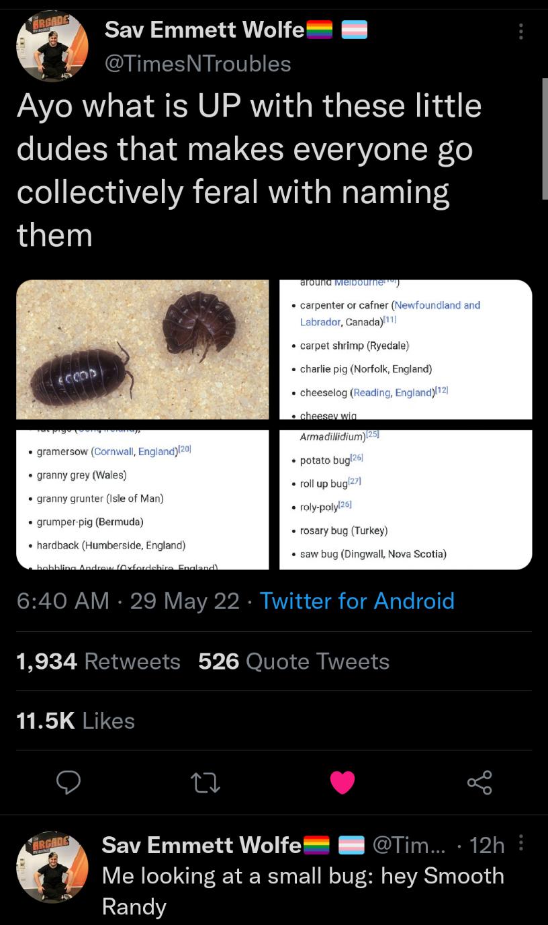The width and height of the screenshot is (548, 925).
Task: Open the 'Twitter for Android' source link
Action: [x=358, y=600]
